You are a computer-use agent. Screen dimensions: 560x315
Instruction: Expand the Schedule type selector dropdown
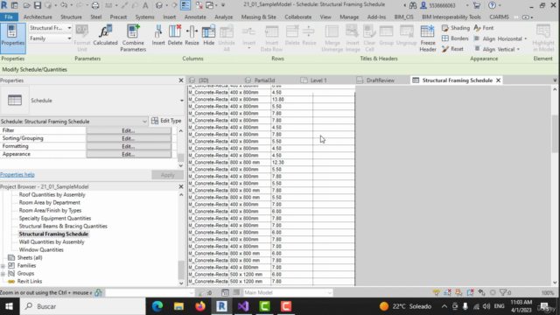(181, 101)
